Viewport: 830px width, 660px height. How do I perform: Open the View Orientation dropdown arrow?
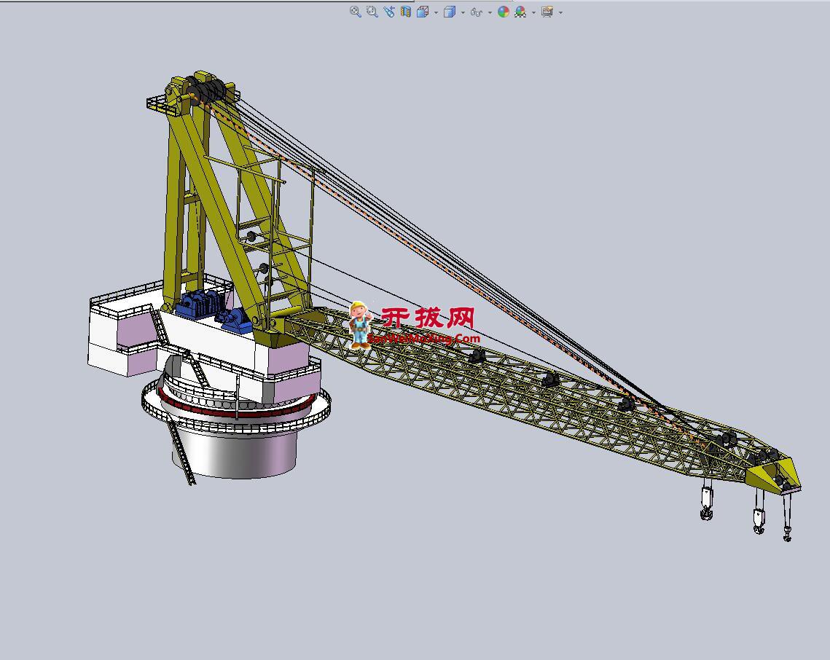pos(436,12)
